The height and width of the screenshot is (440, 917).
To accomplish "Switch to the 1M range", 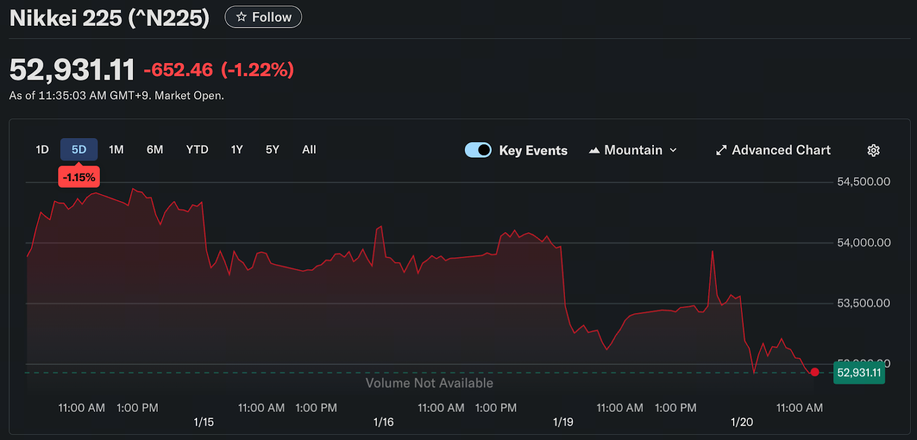I will tap(116, 150).
